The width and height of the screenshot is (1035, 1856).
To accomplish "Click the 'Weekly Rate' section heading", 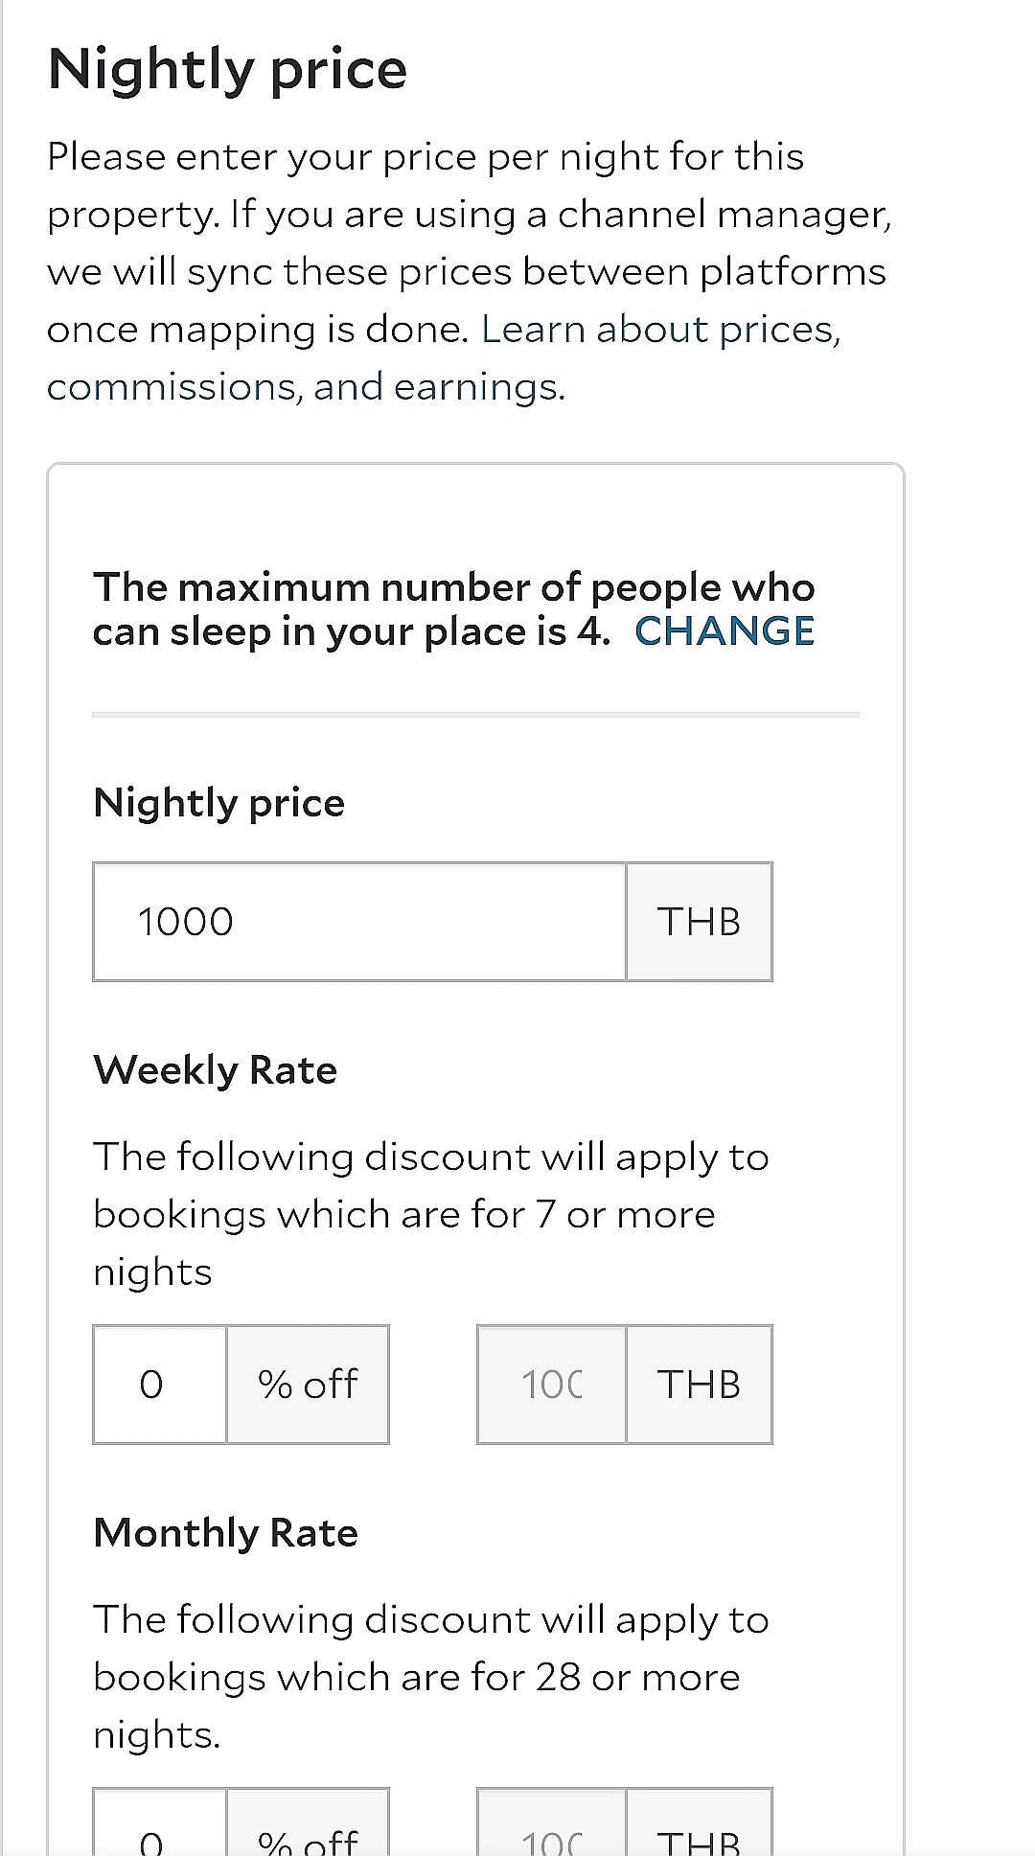I will 215,1070.
